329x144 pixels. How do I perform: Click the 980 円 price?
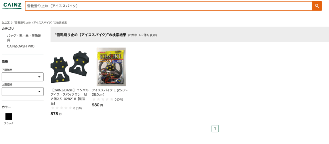click(x=97, y=105)
